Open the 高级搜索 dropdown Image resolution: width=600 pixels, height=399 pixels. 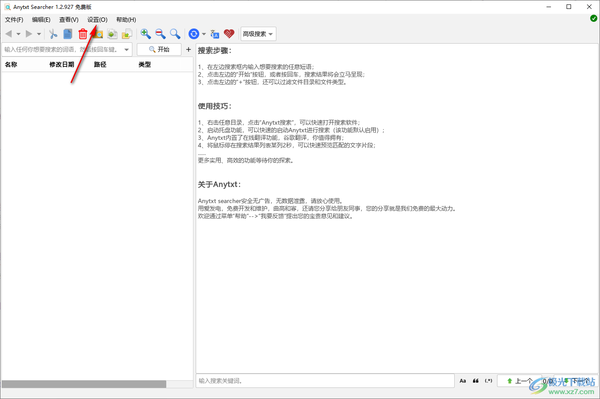tap(258, 34)
